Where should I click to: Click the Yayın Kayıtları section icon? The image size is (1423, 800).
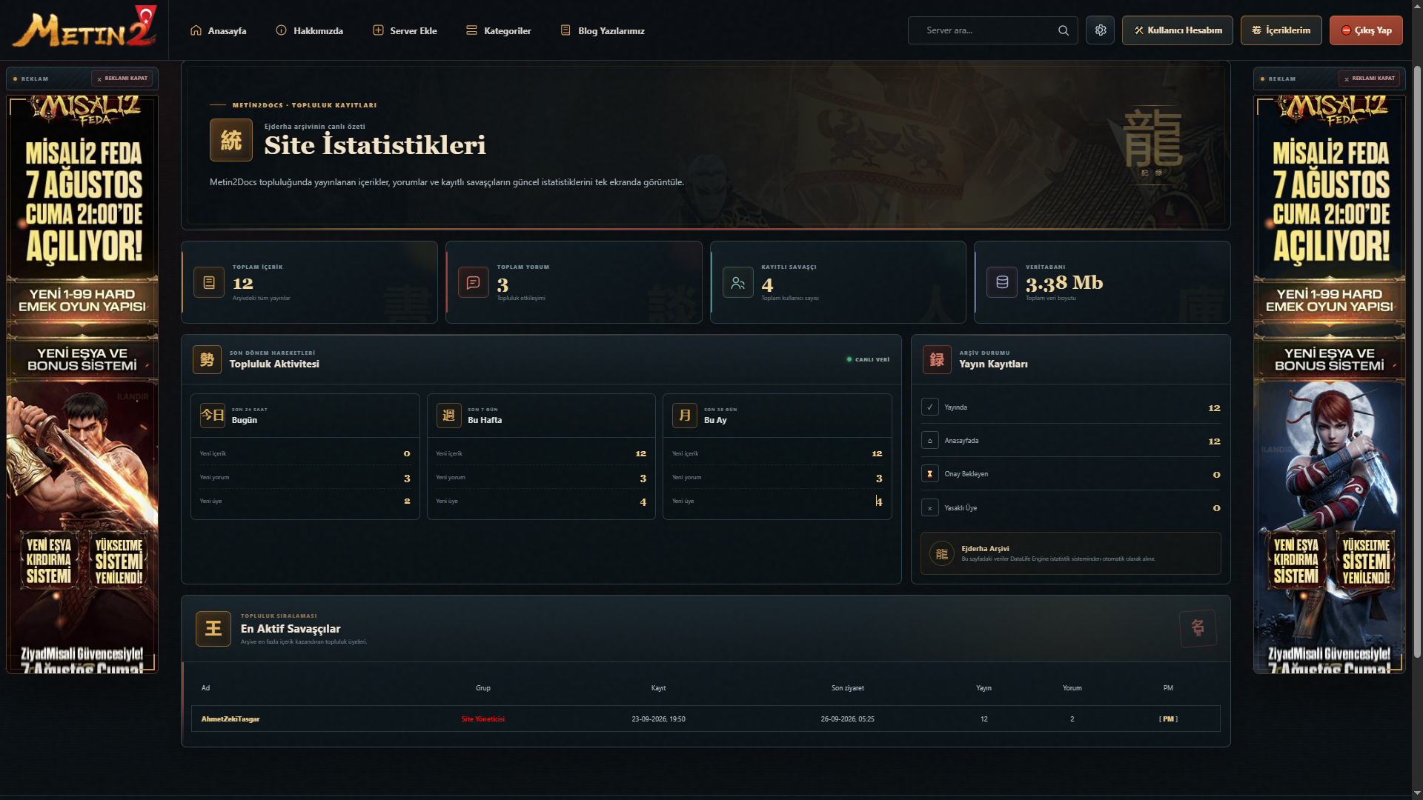(937, 359)
